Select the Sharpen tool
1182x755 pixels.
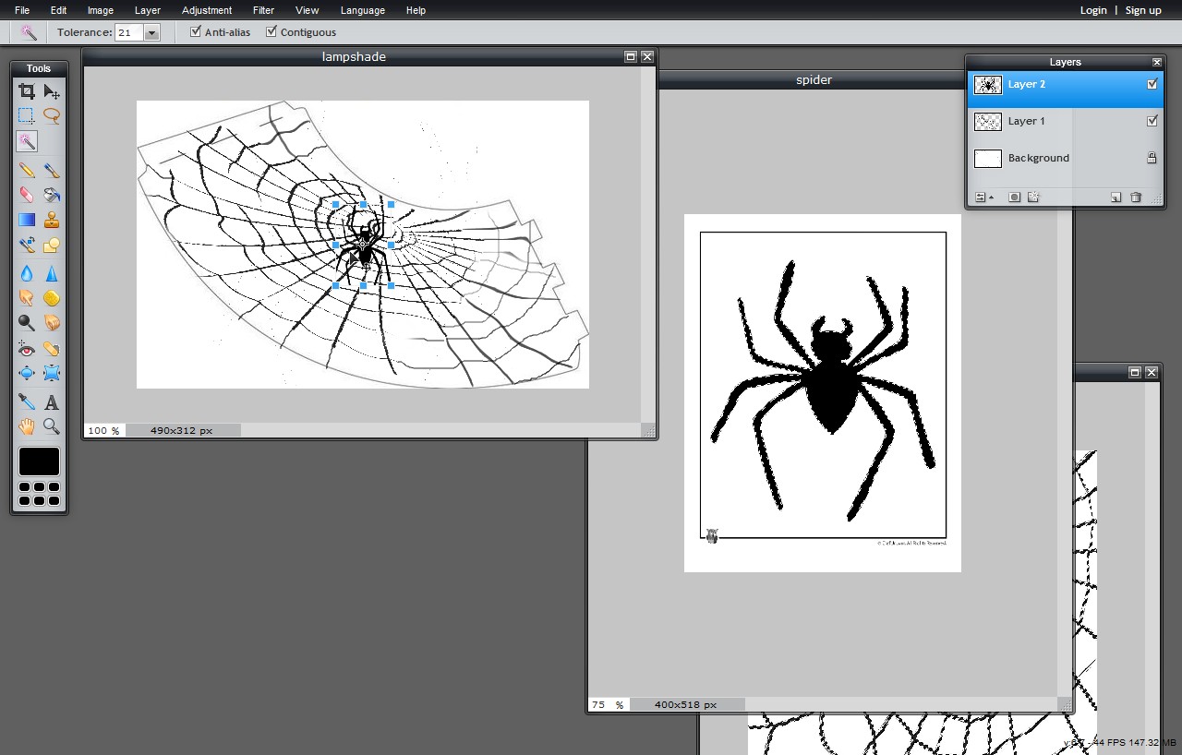tap(52, 273)
